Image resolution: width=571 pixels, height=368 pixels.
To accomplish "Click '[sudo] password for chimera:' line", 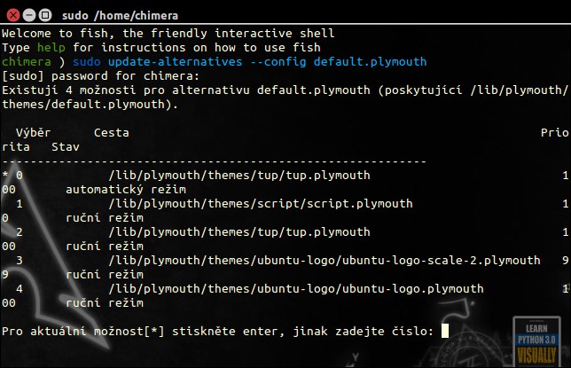I will click(x=100, y=76).
